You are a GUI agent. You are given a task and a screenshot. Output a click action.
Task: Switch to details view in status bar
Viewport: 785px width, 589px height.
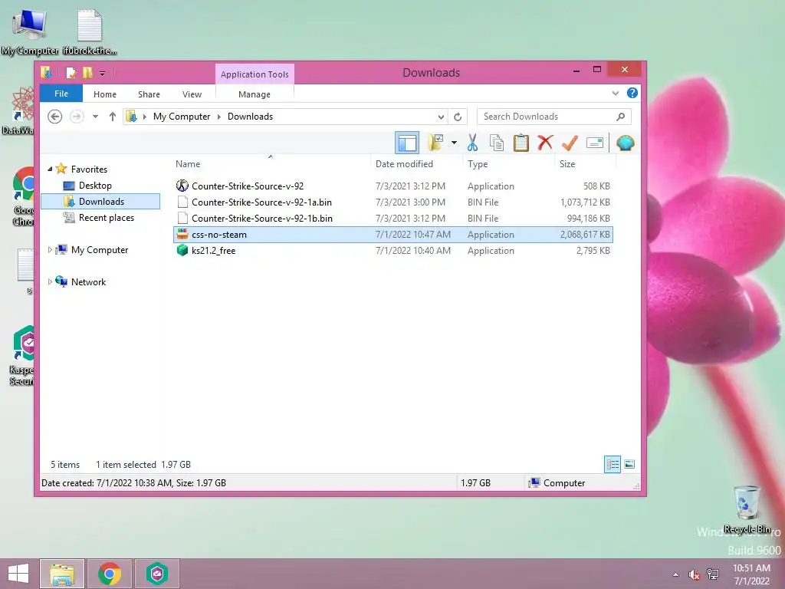point(613,464)
